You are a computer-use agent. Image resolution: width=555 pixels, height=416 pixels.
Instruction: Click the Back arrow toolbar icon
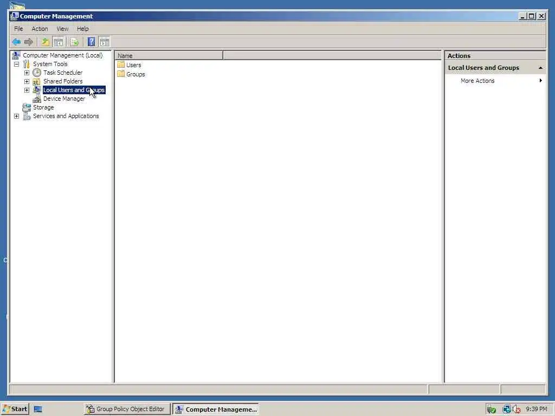16,42
